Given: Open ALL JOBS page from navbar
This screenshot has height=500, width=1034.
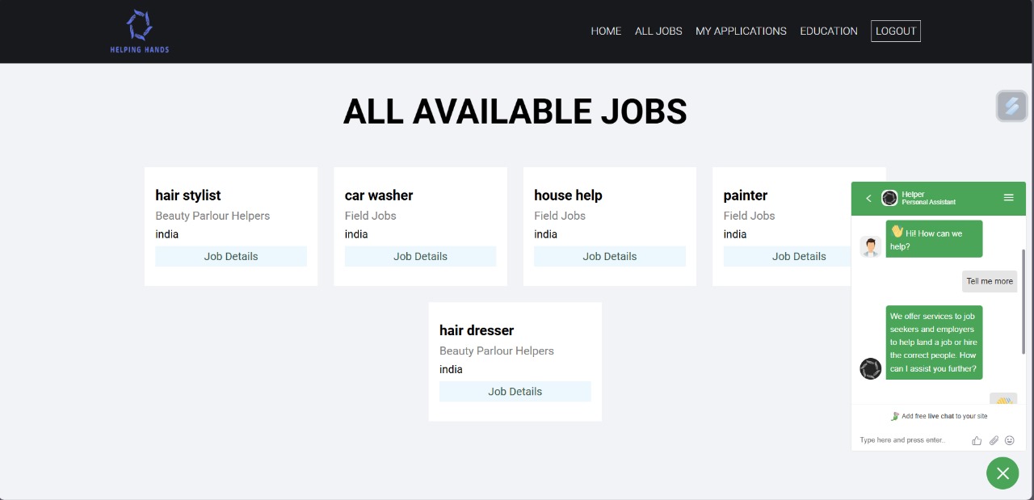Looking at the screenshot, I should point(658,32).
